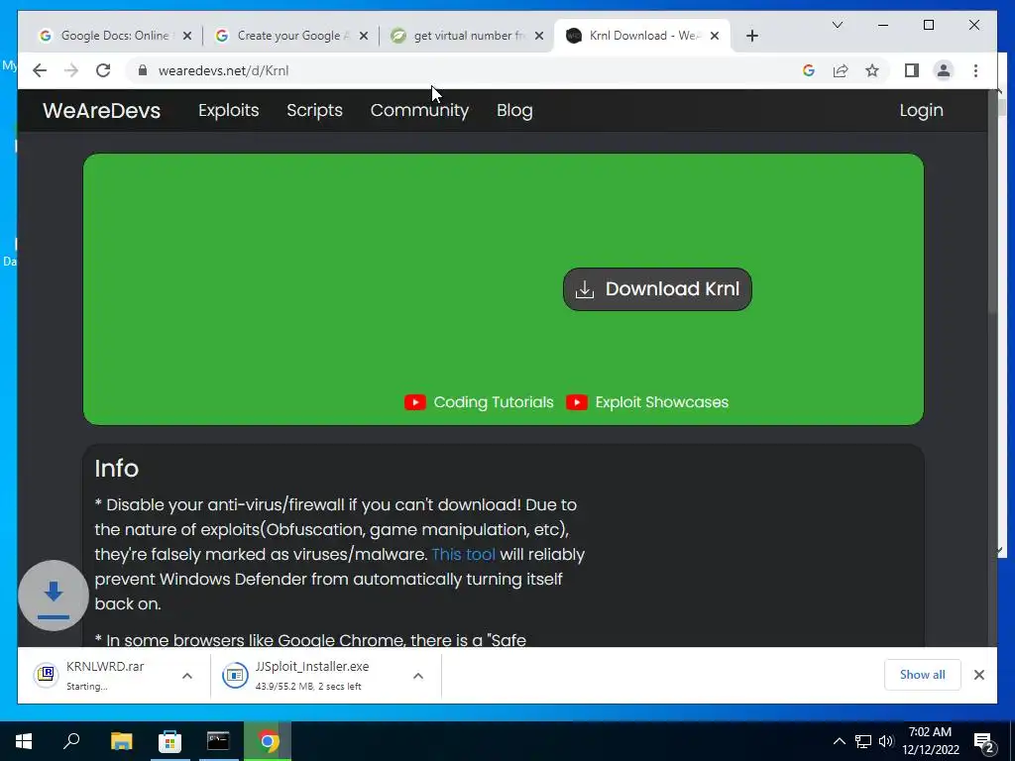Image resolution: width=1015 pixels, height=761 pixels.
Task: Open the volume tray icon
Action: click(x=886, y=741)
